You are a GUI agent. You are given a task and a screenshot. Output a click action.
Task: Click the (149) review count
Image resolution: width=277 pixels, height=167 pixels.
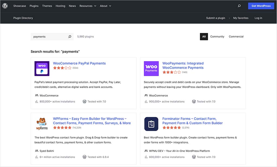[x=184, y=72]
